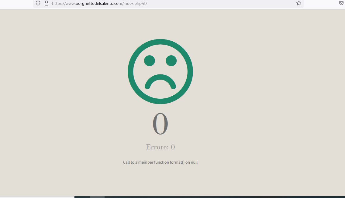345x198 pixels.
Task: Click the https://www. prefix in the URL
Action: [64, 3]
